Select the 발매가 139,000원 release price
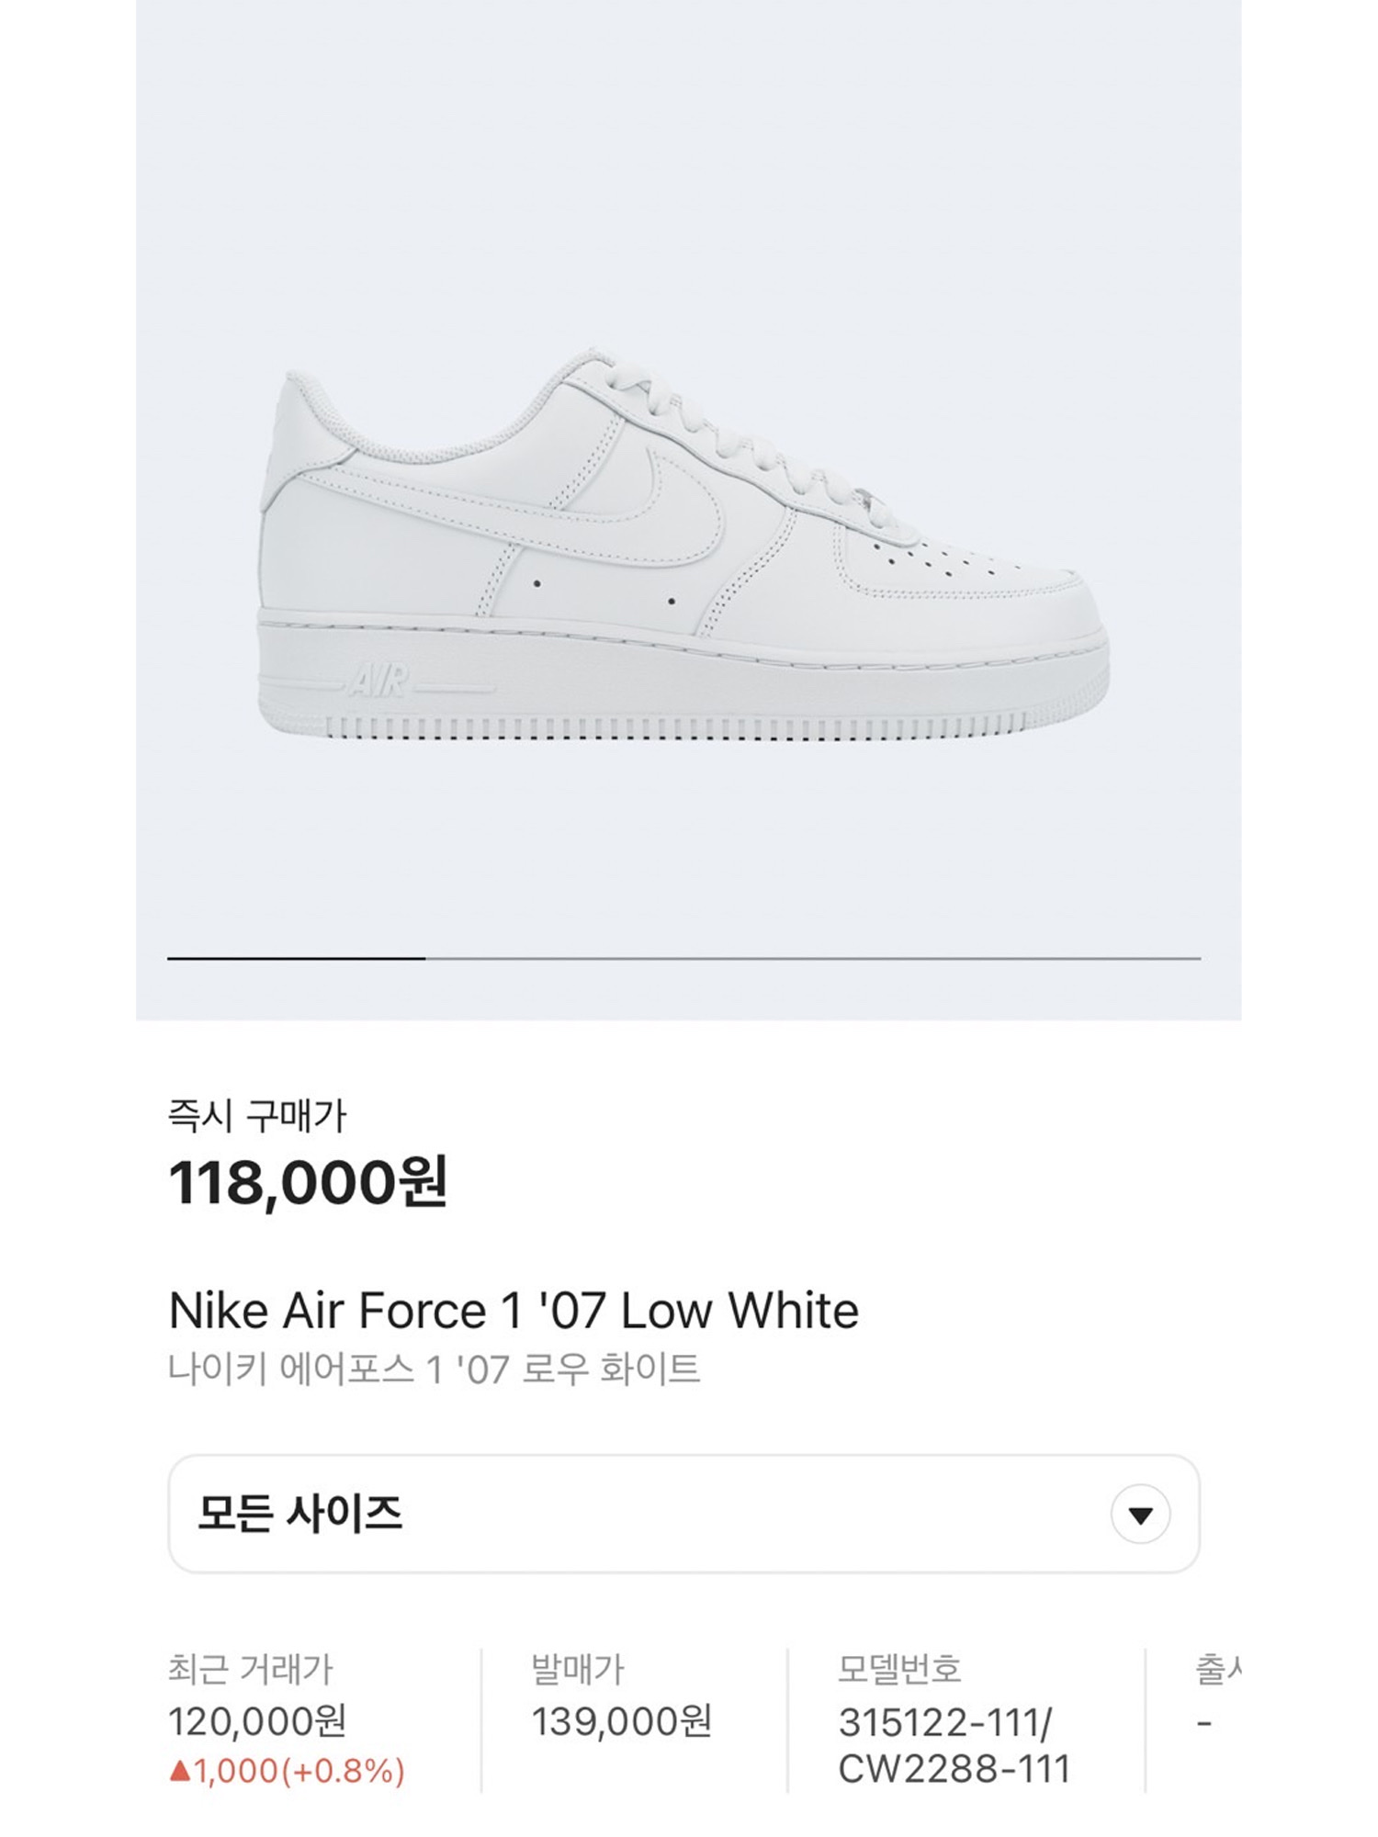The width and height of the screenshot is (1378, 1837). point(622,1720)
